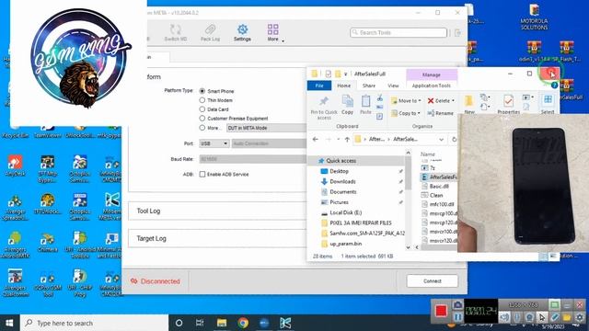Open File Explorer from the taskbar
Viewport: 589px width, 331px height.
222,323
